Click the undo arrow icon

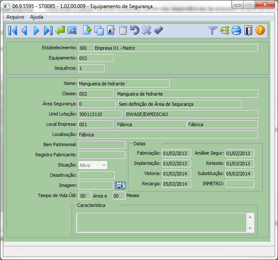(135, 30)
